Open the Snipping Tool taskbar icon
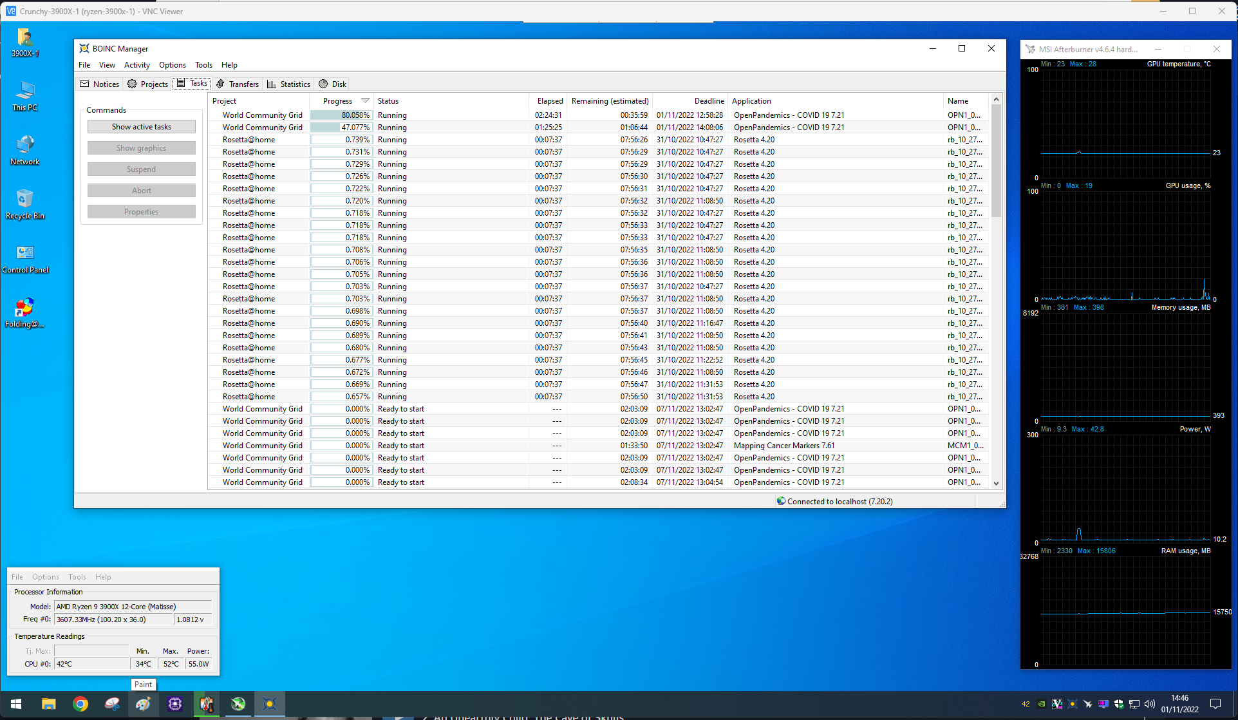Screen dimensions: 1238x720 point(112,704)
